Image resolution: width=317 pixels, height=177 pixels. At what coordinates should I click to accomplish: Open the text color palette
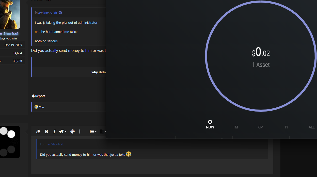pyautogui.click(x=72, y=131)
